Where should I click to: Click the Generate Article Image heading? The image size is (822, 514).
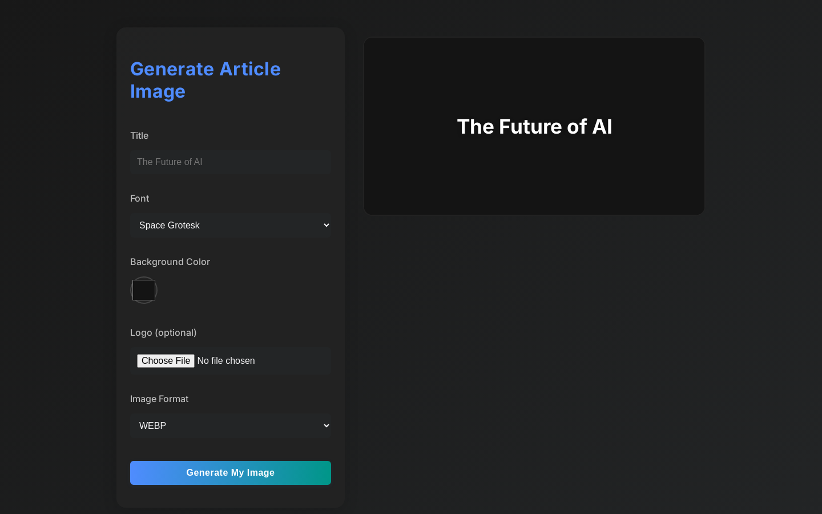[x=205, y=80]
